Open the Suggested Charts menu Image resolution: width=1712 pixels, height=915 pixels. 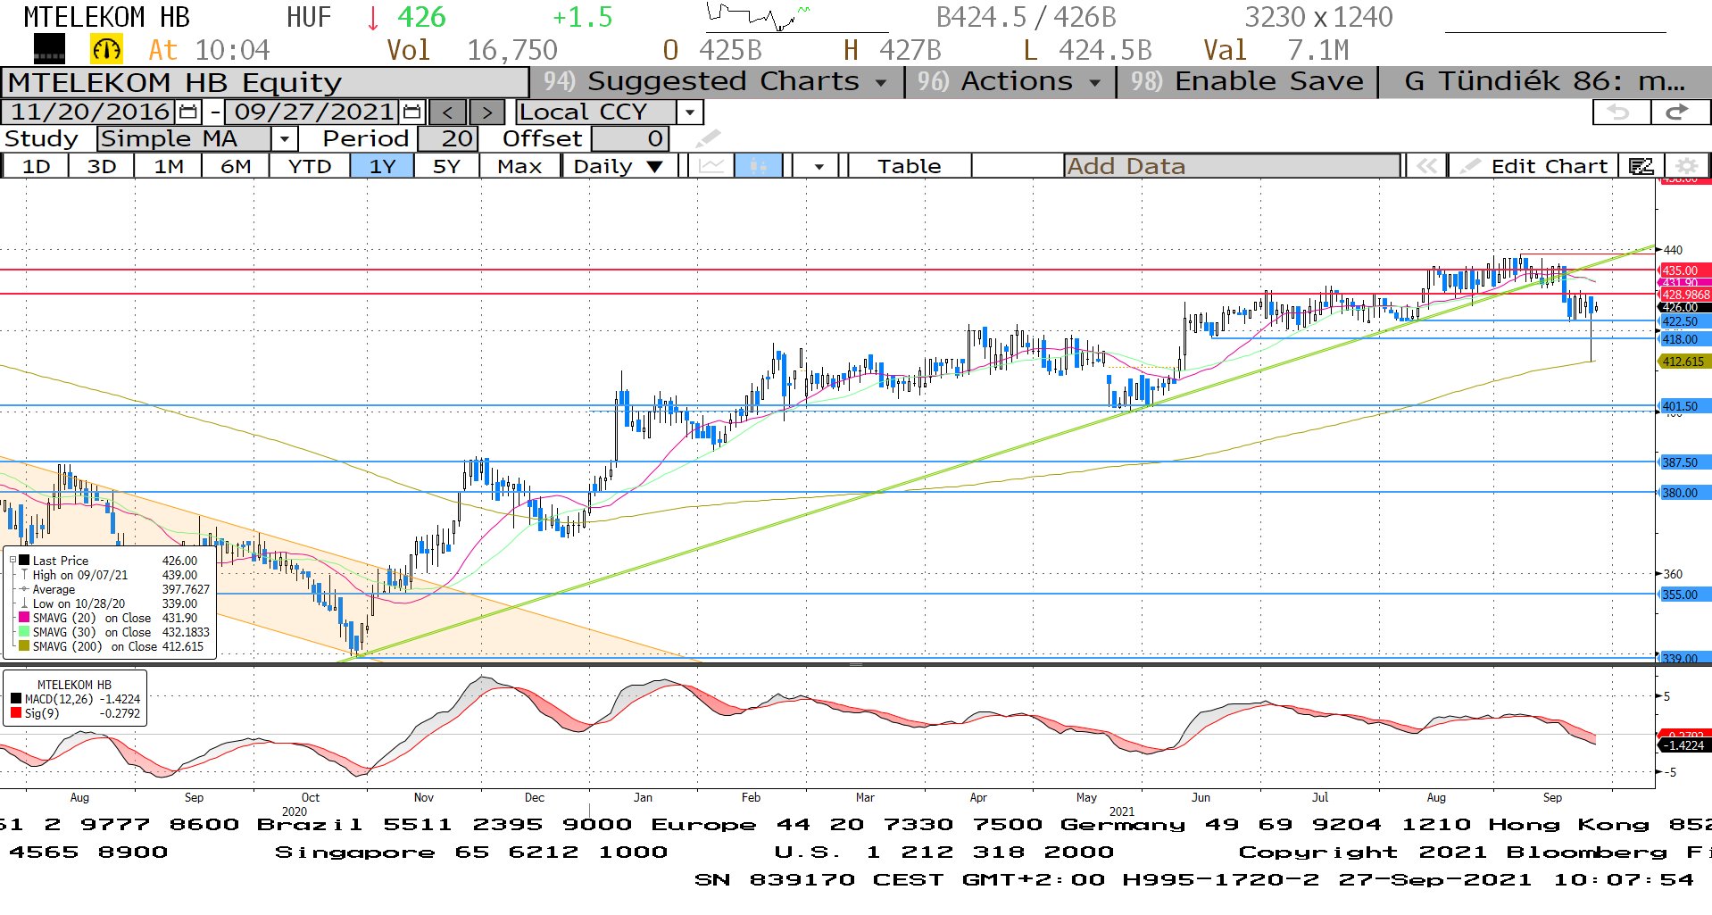pos(716,81)
